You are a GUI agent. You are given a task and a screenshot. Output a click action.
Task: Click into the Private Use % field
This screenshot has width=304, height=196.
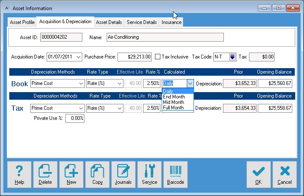(x=74, y=119)
